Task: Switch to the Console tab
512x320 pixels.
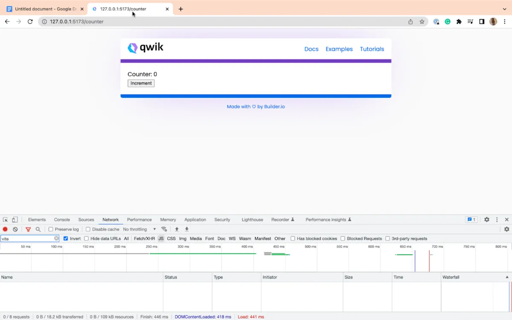Action: pos(61,219)
